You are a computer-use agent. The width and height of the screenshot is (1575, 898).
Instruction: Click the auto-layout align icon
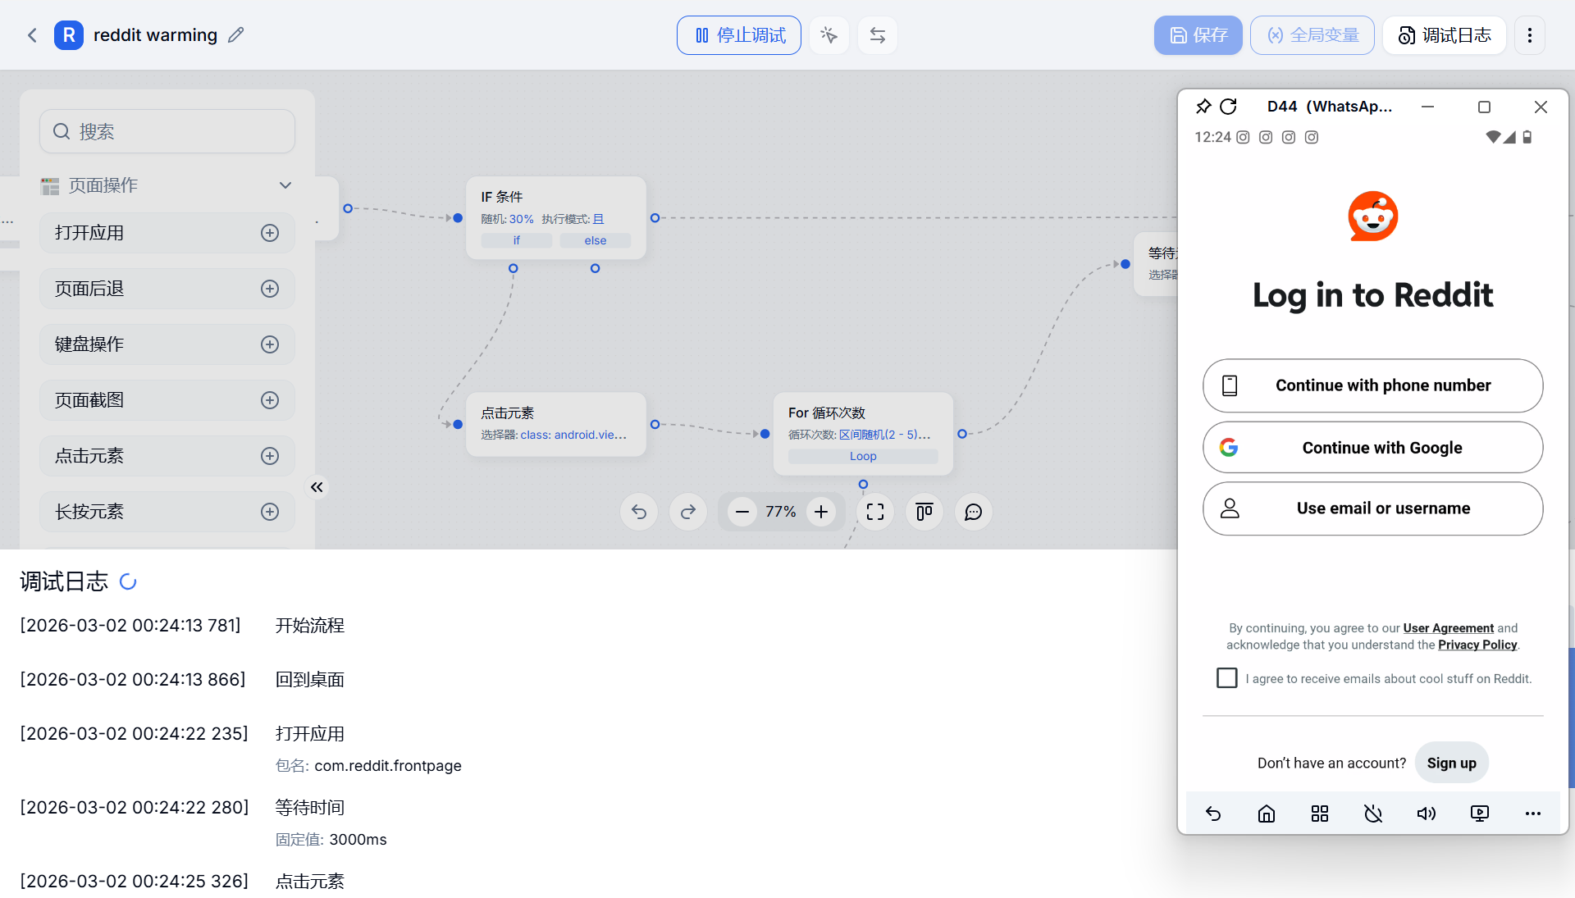click(924, 512)
